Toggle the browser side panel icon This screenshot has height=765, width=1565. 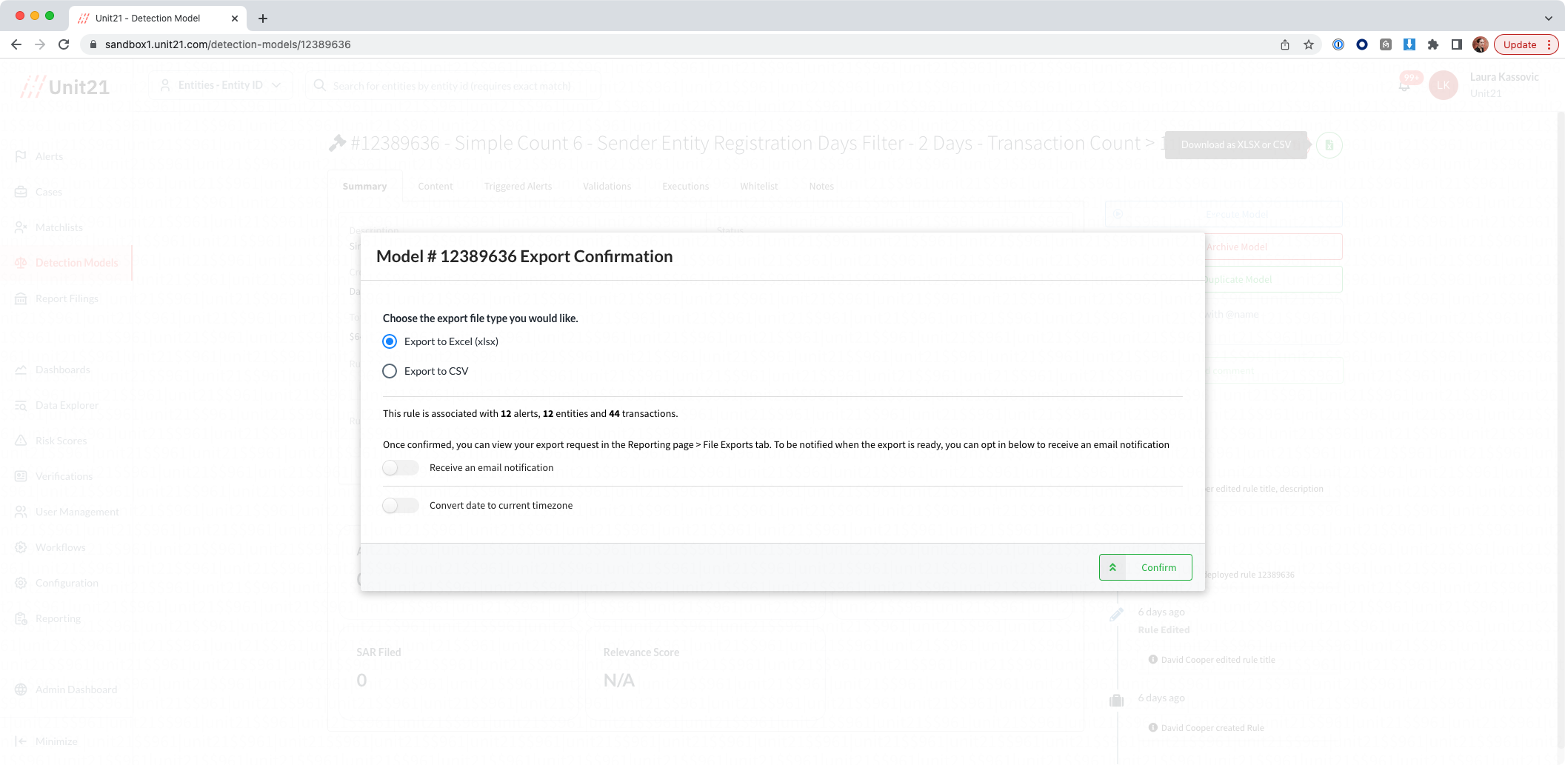click(1457, 44)
